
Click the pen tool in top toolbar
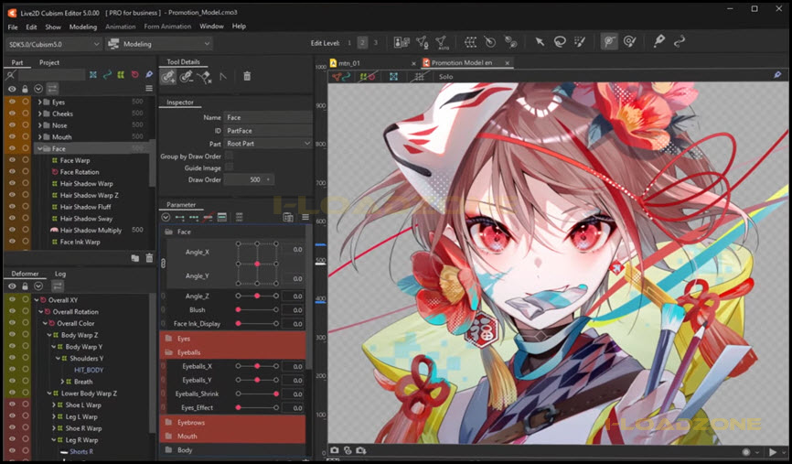coord(658,42)
